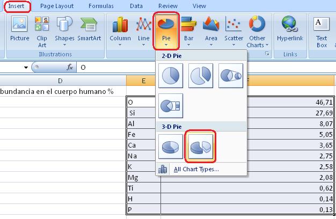Open the Column chart dropdown
The image size is (336, 219).
(120, 31)
